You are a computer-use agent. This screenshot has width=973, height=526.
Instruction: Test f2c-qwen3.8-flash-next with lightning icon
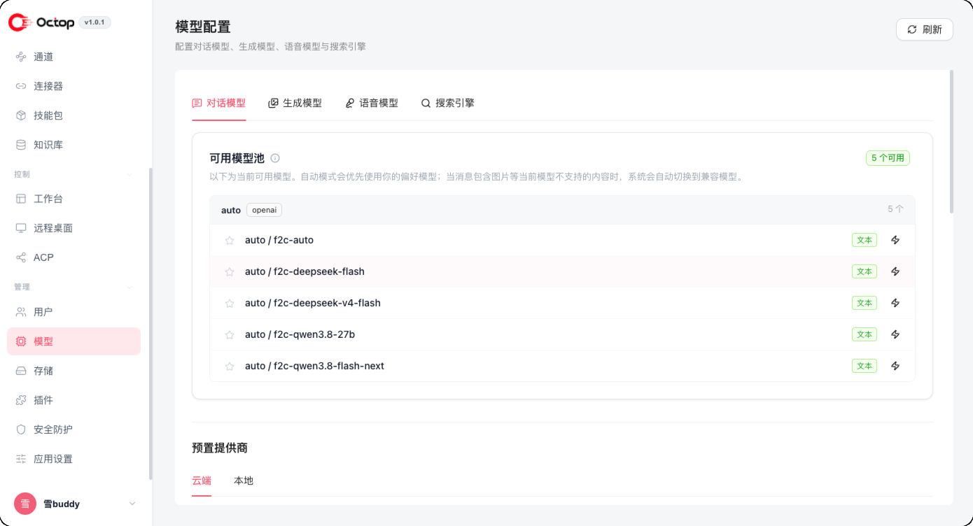[x=895, y=366]
